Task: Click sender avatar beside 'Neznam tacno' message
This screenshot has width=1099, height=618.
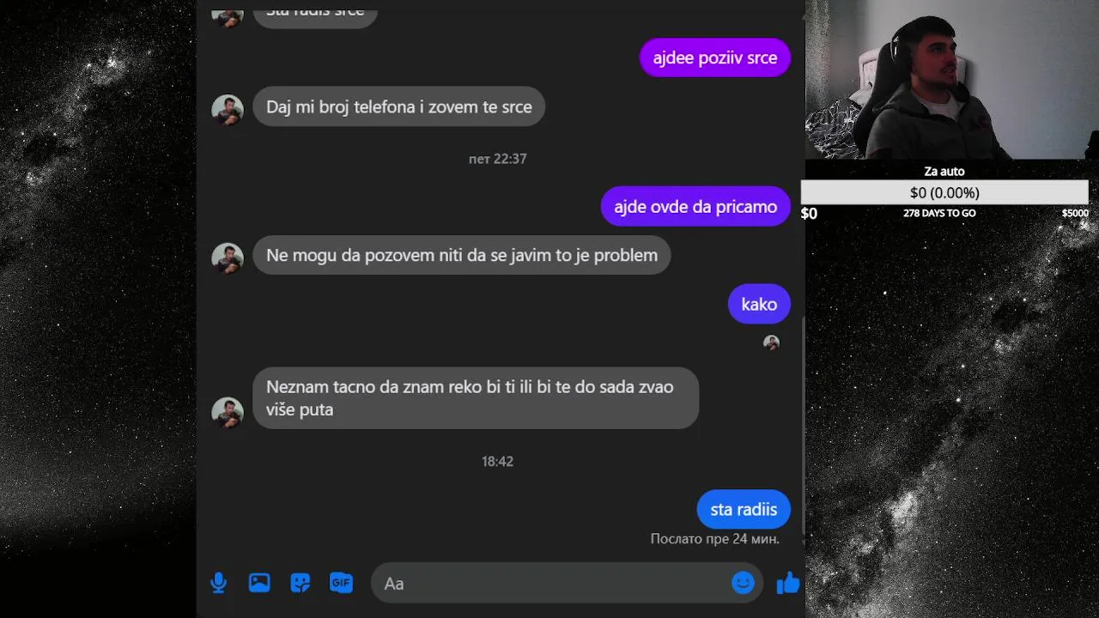Action: (228, 412)
